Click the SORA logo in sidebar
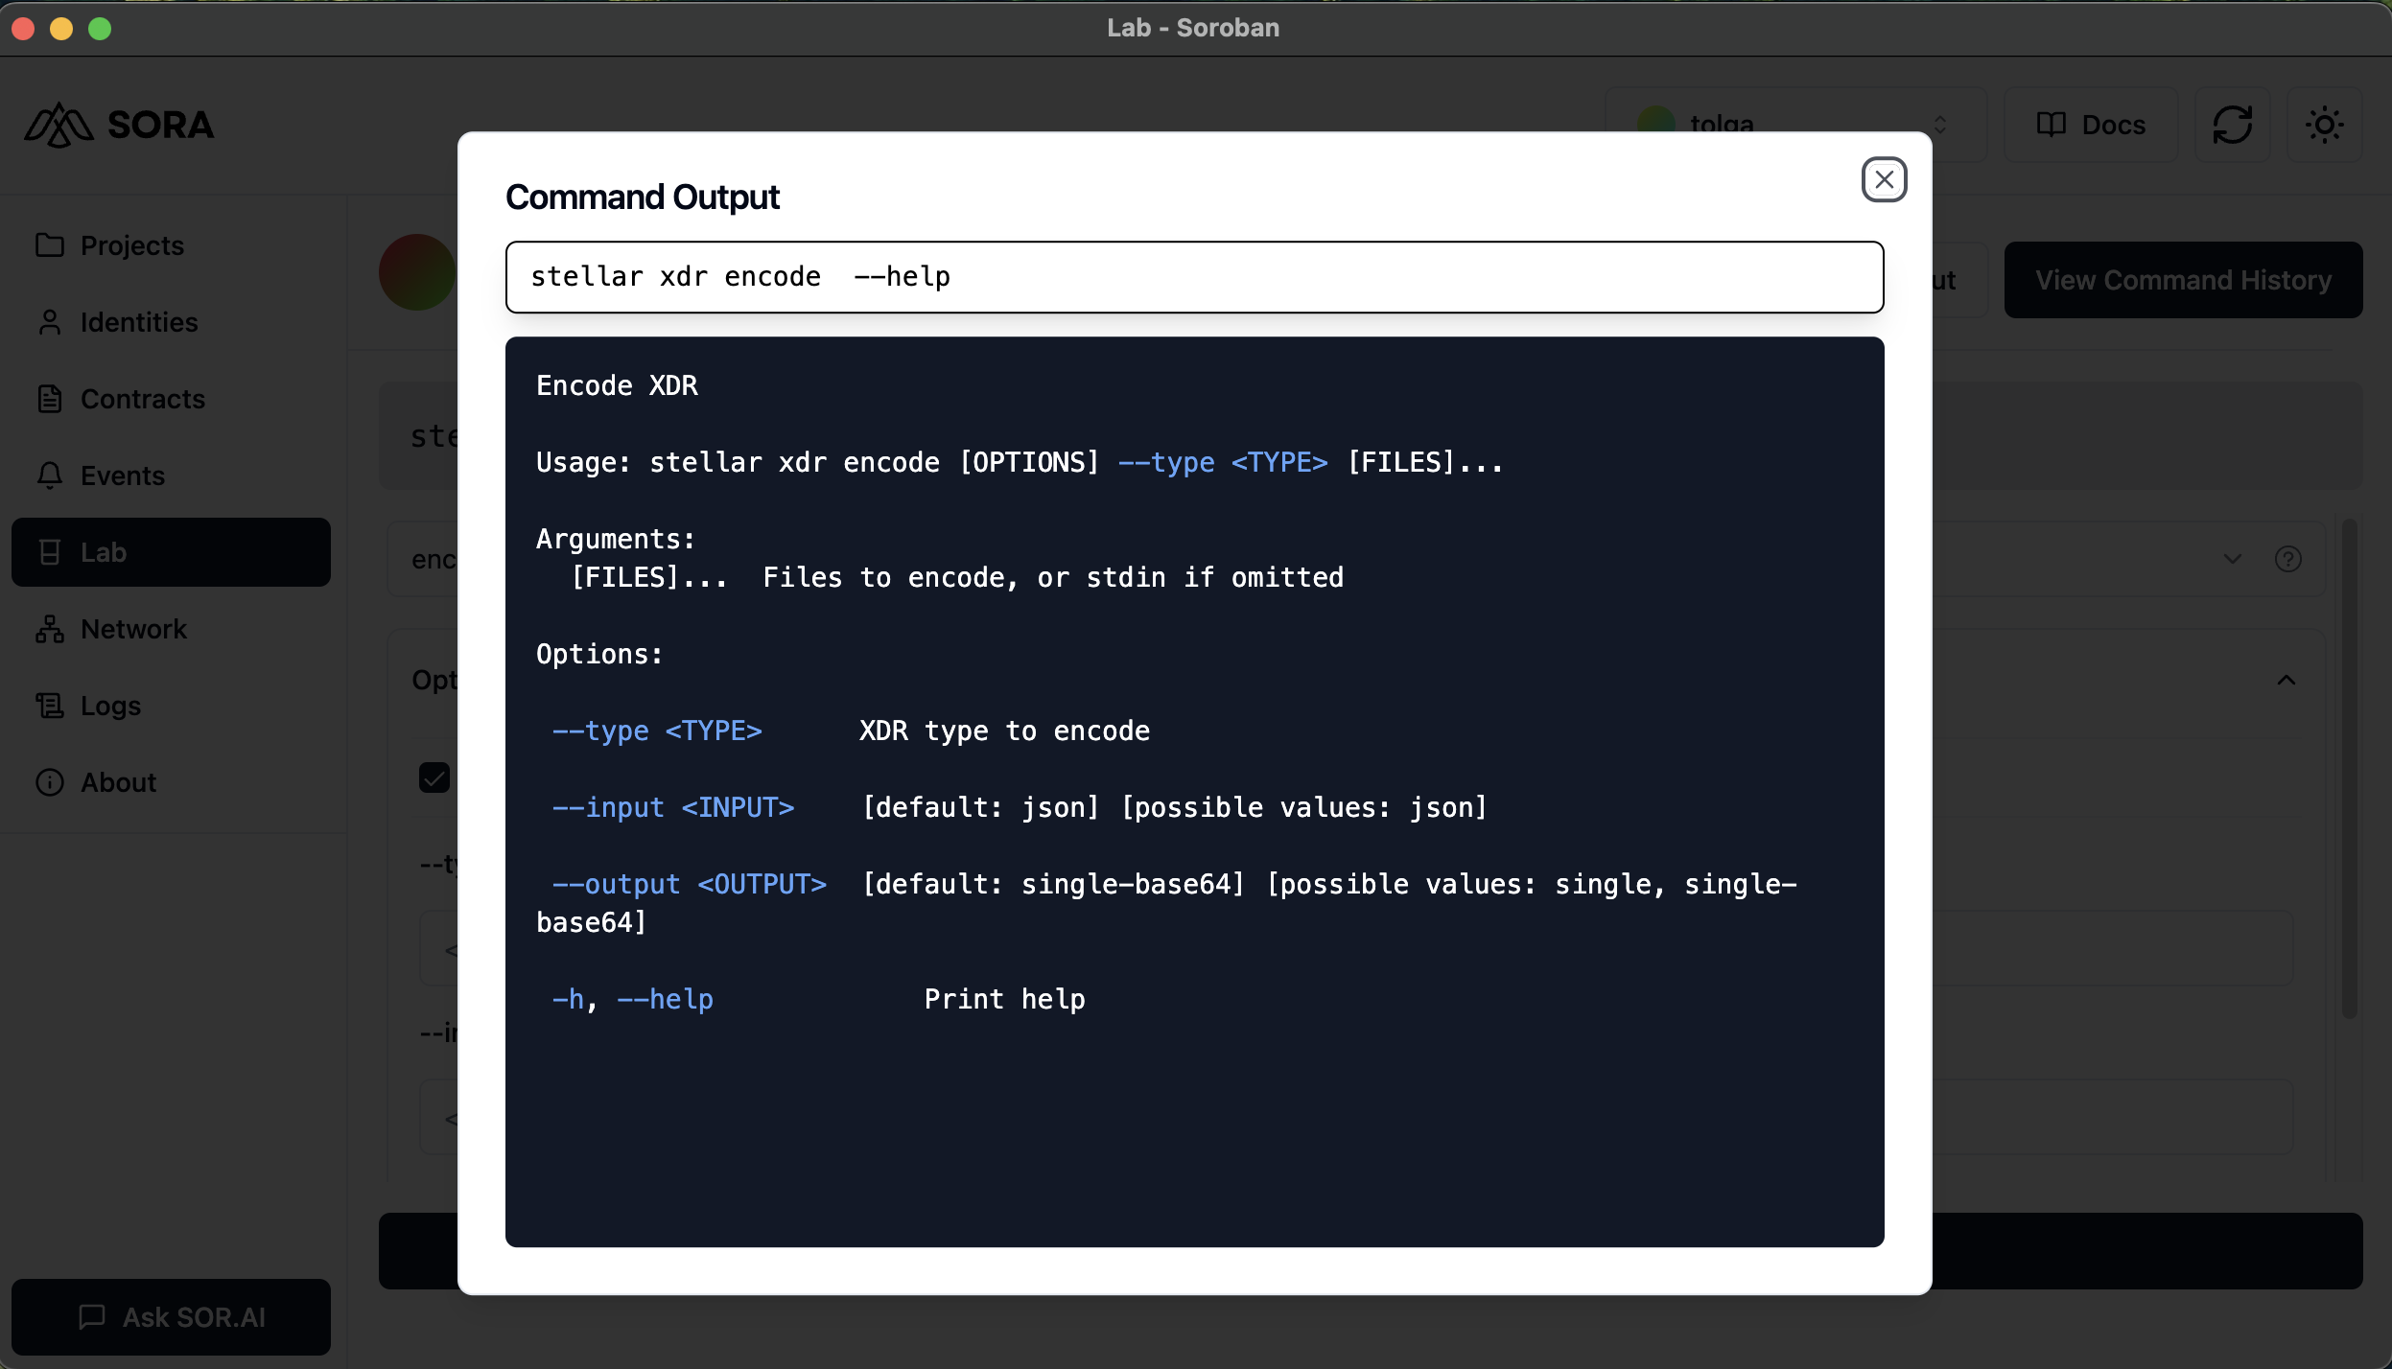 point(122,123)
